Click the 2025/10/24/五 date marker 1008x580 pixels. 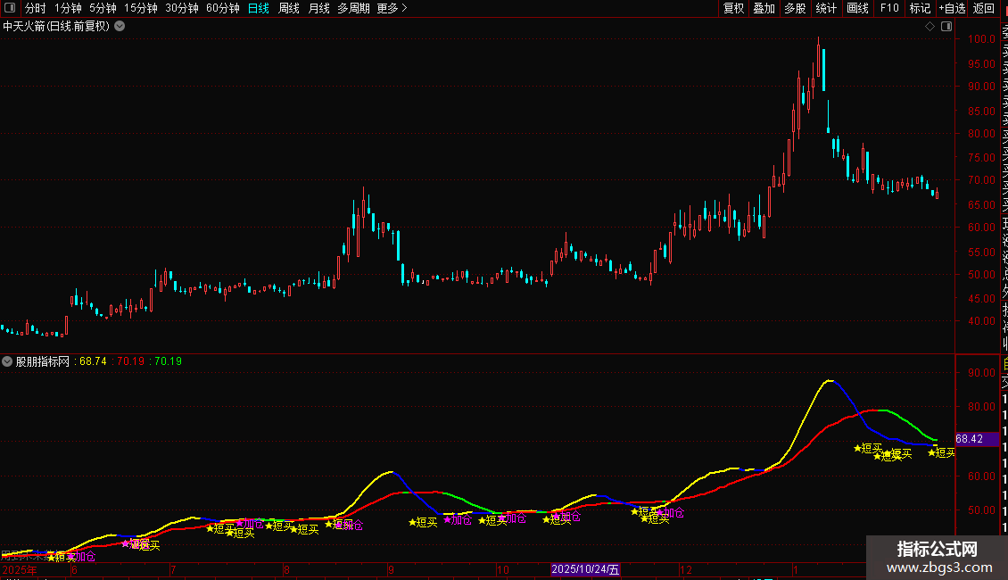click(x=585, y=569)
